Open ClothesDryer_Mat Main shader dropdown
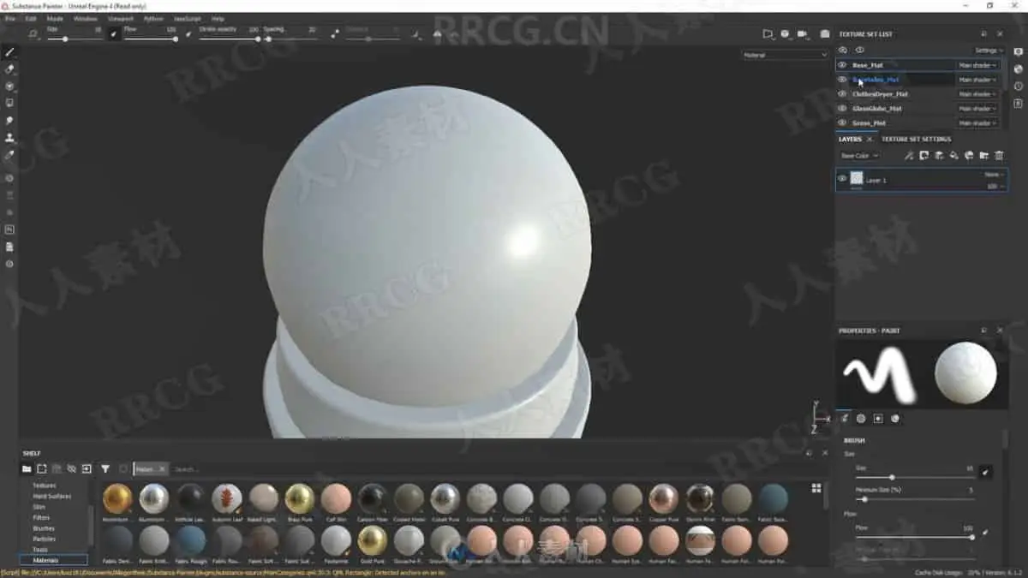Screen dimensions: 1028x578 pyautogui.click(x=978, y=94)
